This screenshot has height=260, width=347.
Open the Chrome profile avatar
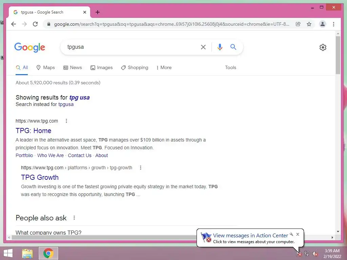323,24
